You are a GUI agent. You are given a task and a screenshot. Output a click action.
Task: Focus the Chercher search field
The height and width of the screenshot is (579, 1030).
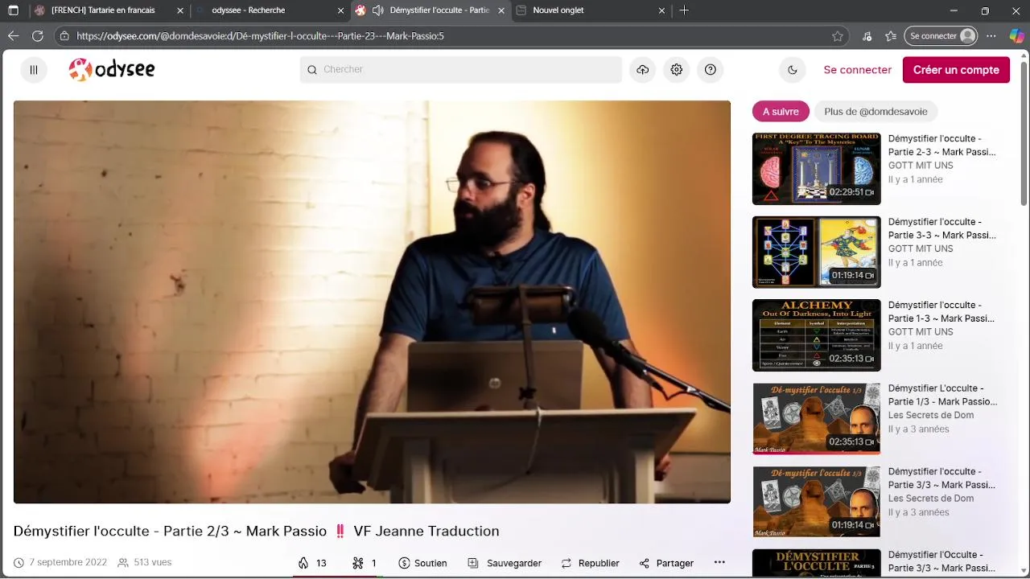[460, 70]
